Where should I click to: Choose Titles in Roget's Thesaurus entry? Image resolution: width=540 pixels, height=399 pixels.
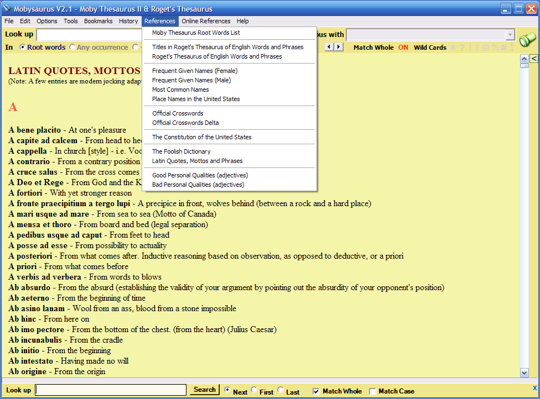point(230,47)
